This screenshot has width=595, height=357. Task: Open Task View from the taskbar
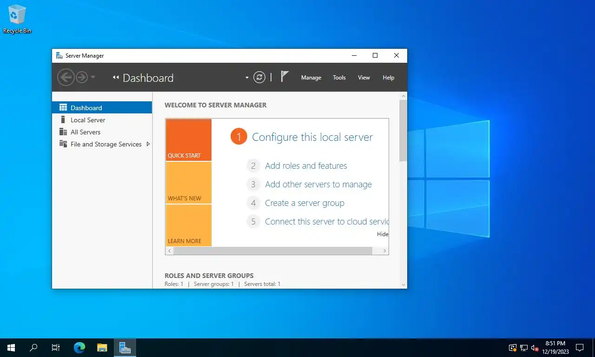click(56, 348)
